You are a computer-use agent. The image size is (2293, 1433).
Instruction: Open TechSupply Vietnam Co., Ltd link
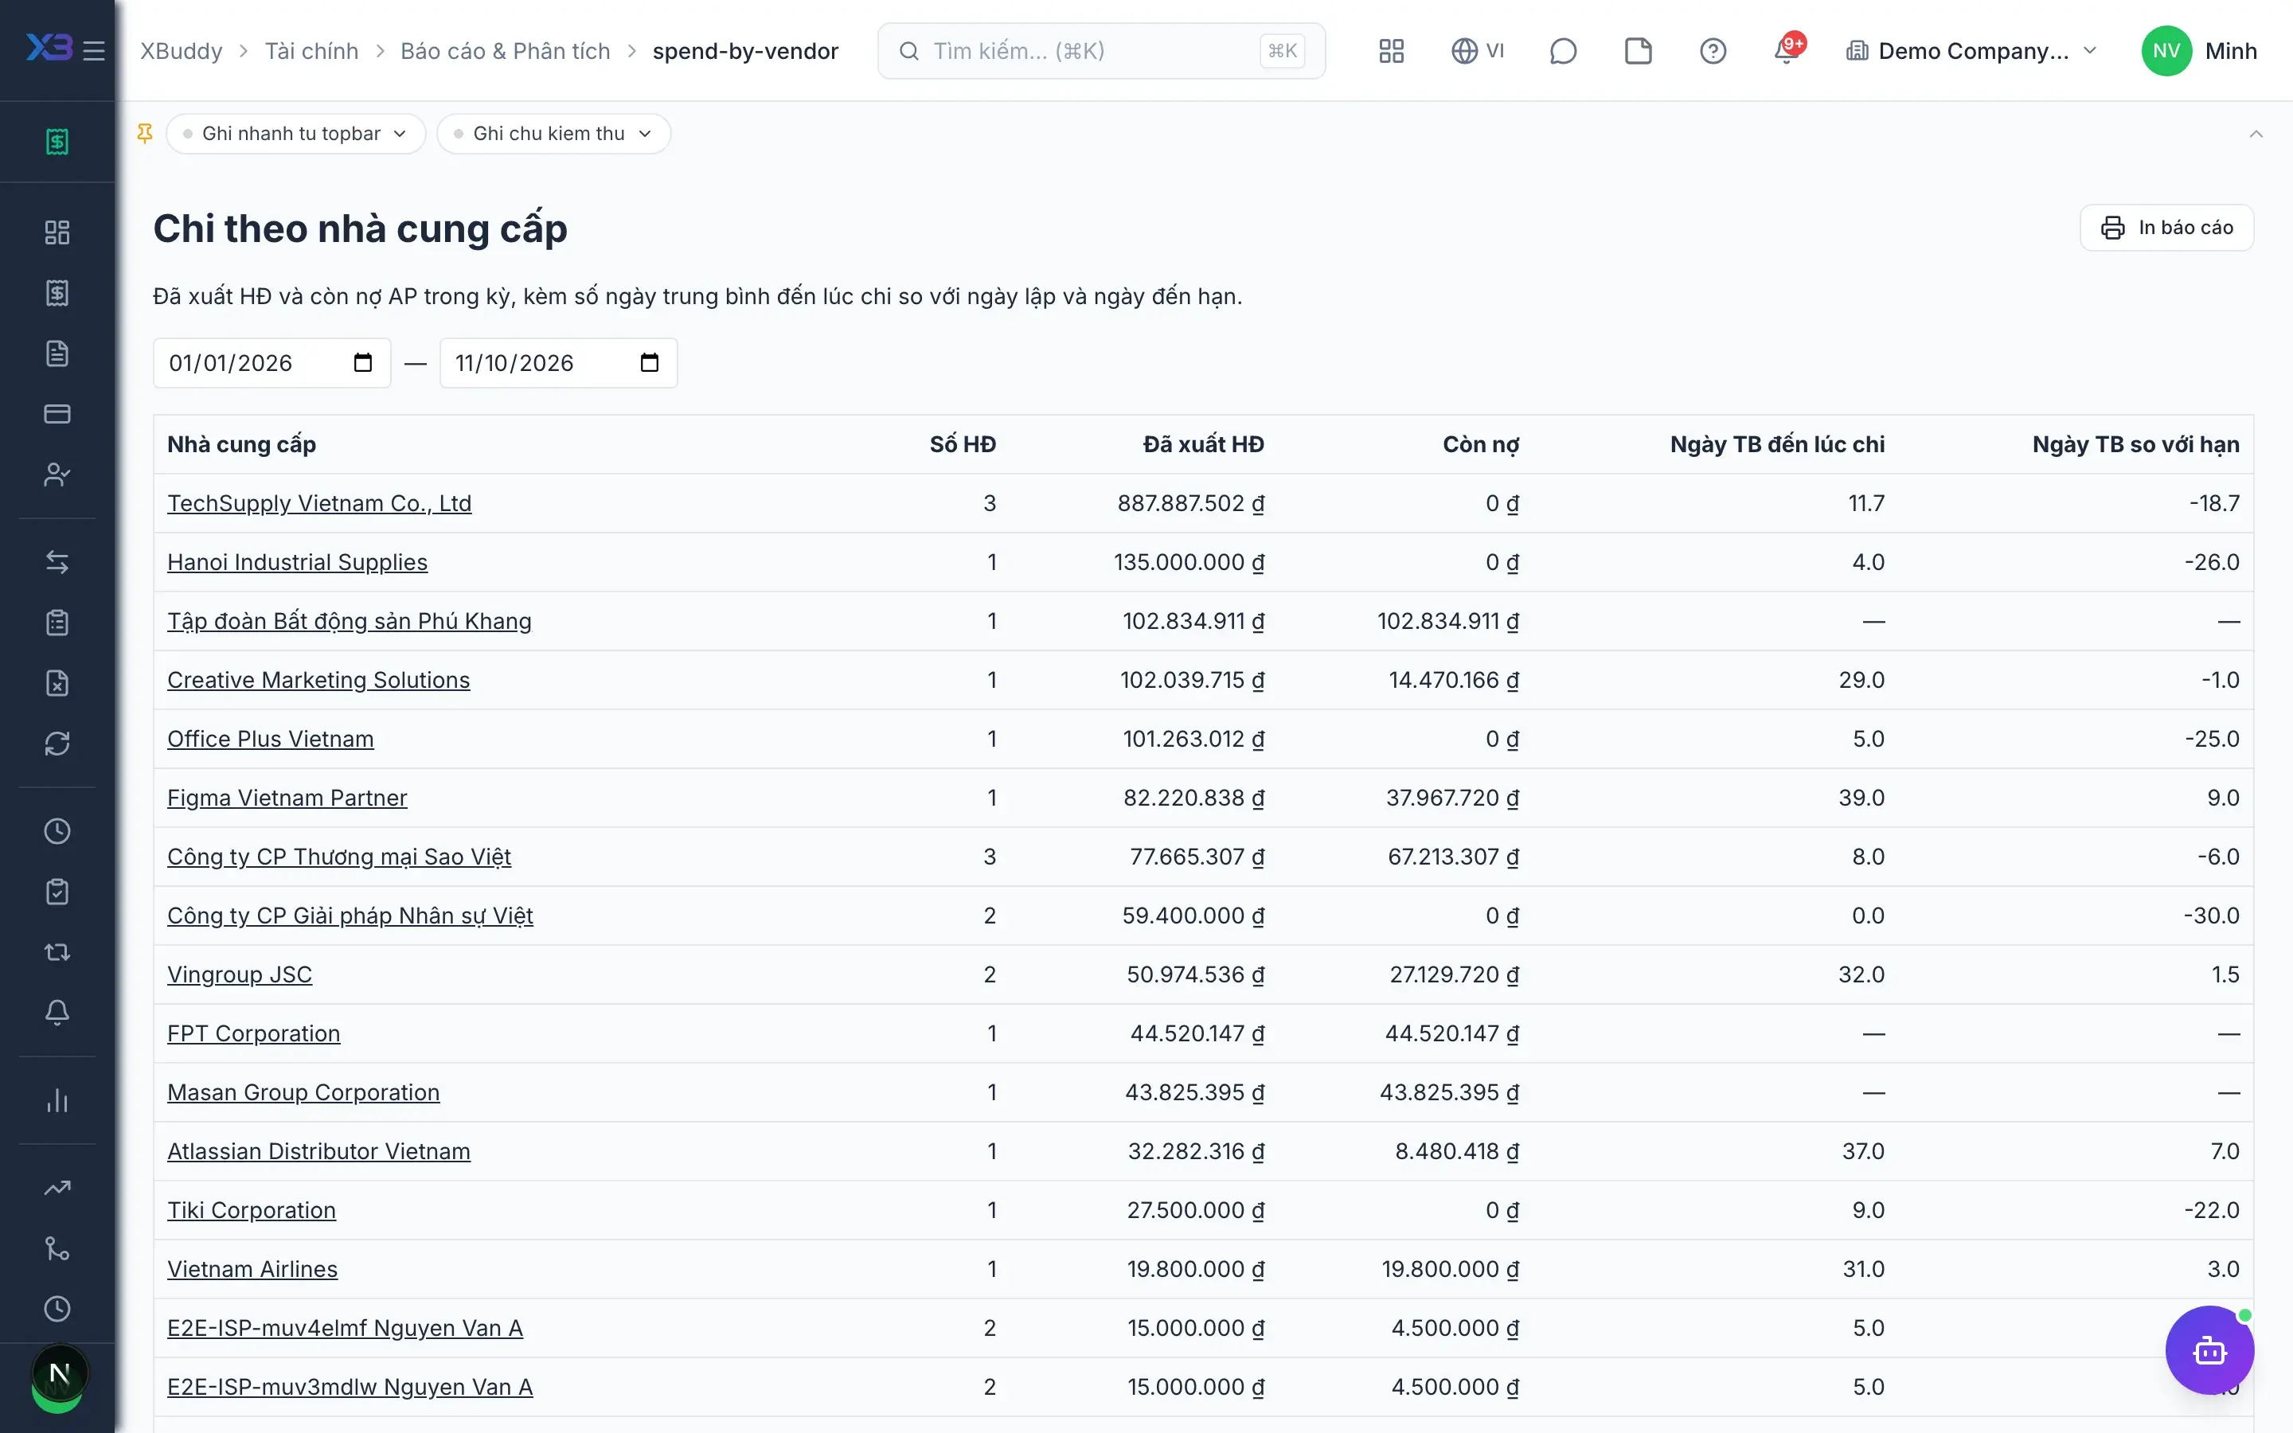point(319,503)
